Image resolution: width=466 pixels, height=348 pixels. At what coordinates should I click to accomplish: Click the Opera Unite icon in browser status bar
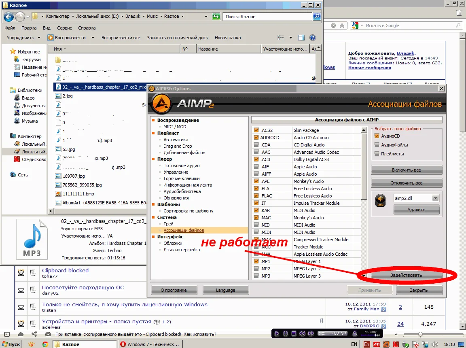[x=34, y=334]
